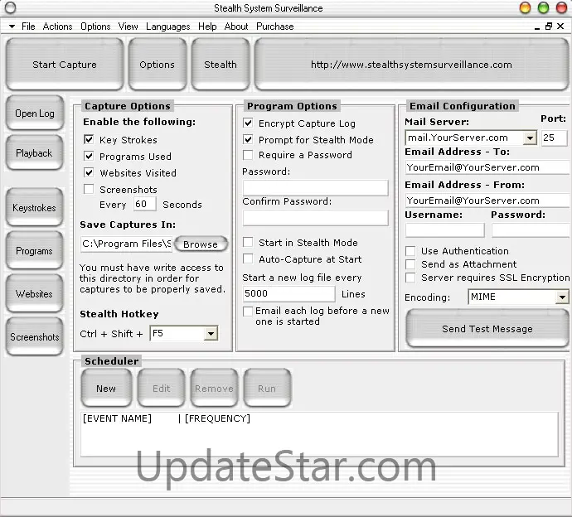Click the Email Configuration Password field
The height and width of the screenshot is (517, 572).
point(531,230)
